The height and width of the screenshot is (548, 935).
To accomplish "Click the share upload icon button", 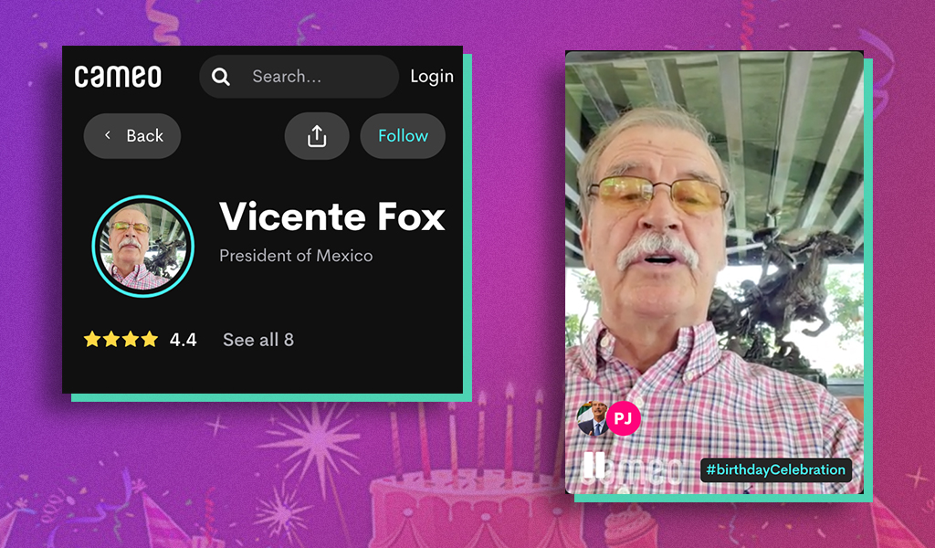I will pyautogui.click(x=317, y=136).
